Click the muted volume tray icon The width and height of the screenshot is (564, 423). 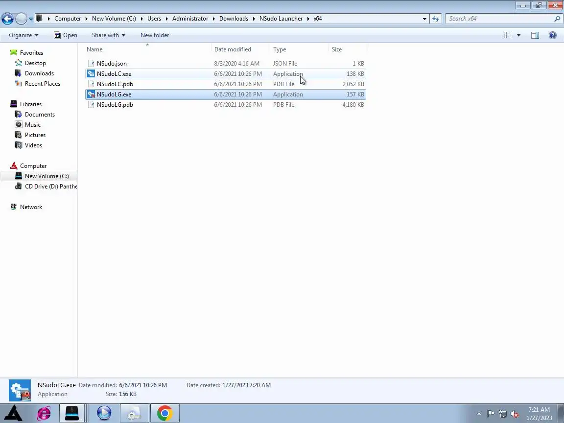coord(515,414)
